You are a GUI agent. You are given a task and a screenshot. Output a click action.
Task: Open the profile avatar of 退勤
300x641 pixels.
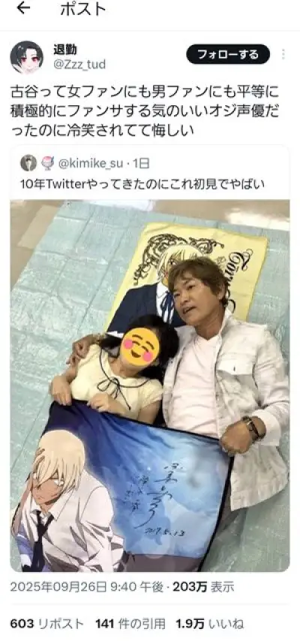(26, 57)
